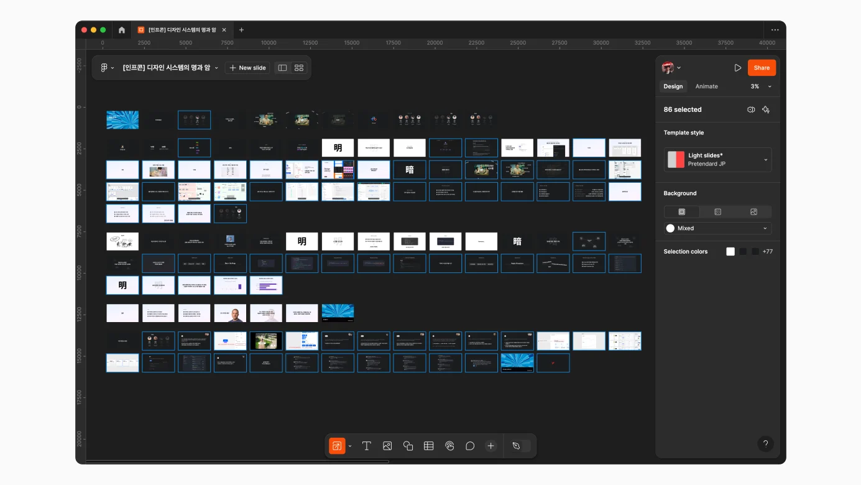Open the plus more-tools button

490,446
